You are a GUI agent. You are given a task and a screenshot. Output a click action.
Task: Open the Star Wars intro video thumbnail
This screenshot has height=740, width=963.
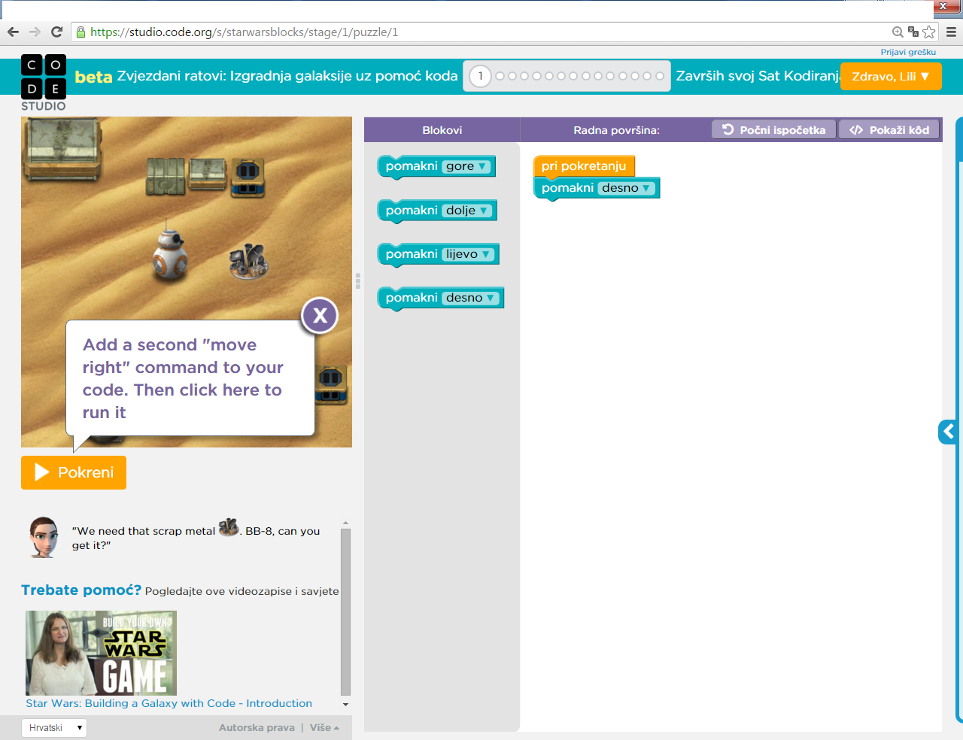click(x=101, y=653)
